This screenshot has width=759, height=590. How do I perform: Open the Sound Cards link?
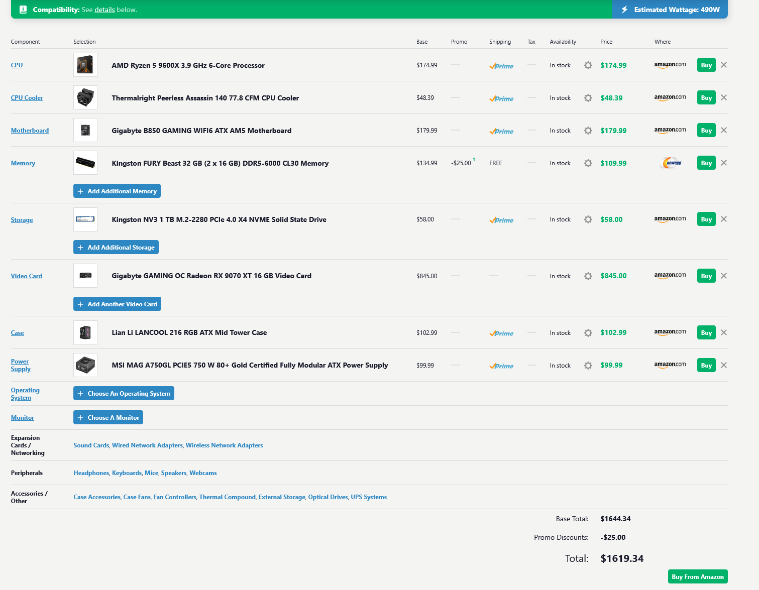click(91, 445)
